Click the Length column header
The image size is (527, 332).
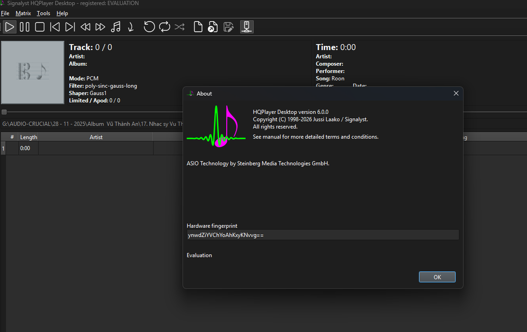[x=28, y=137]
